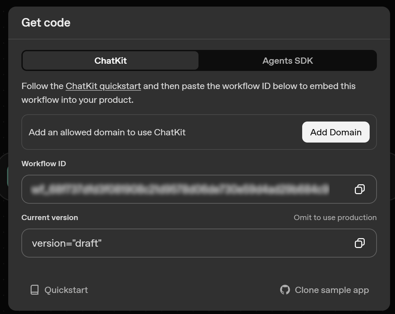Viewport: 395px width, 314px height.
Task: Select the blurred Workflow ID field
Action: (x=181, y=189)
